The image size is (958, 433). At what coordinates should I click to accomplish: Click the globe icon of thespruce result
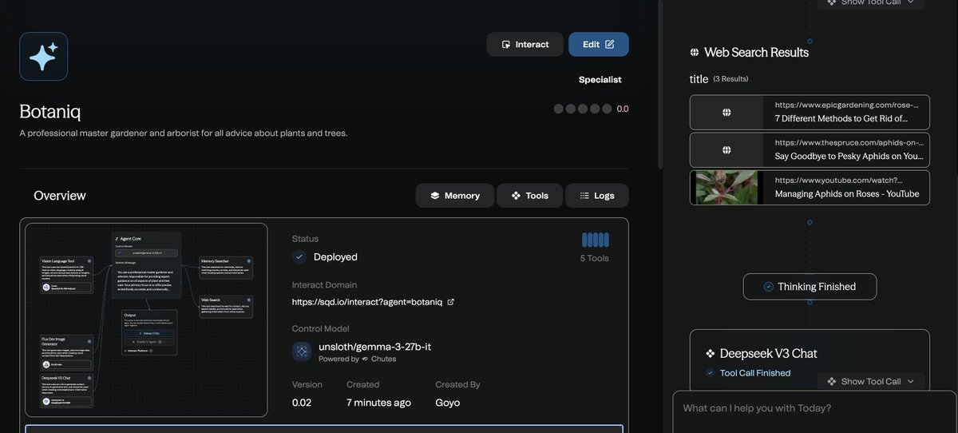pos(726,150)
